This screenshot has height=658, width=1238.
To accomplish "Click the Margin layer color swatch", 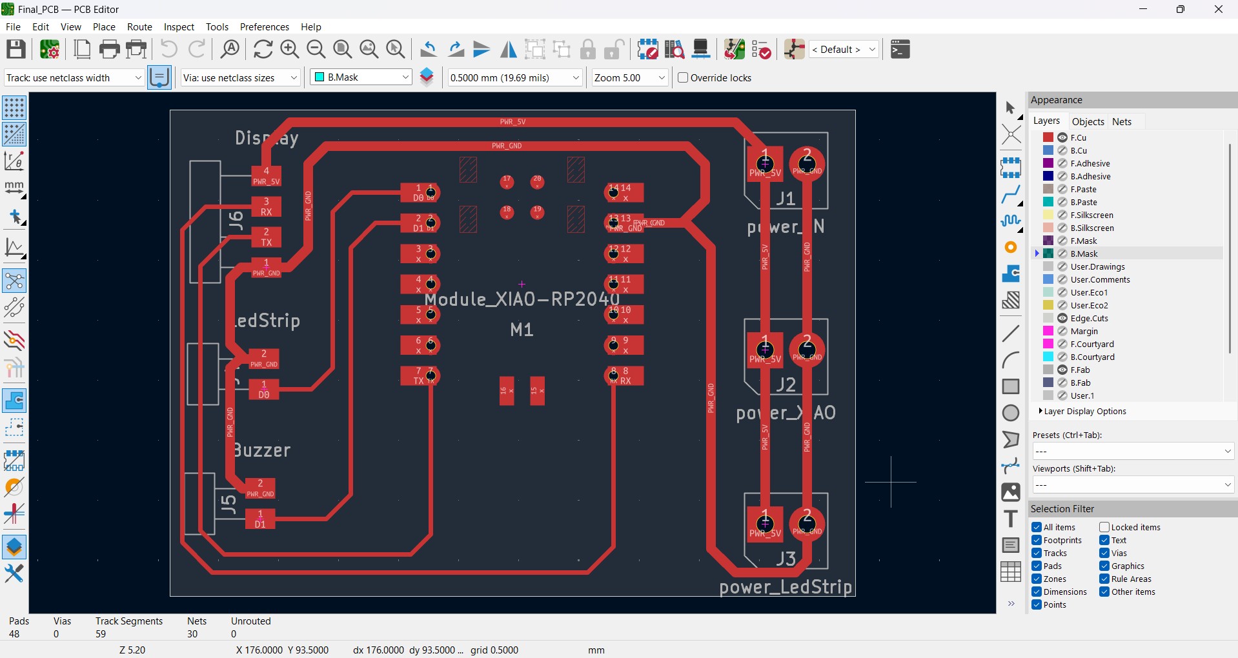I will click(x=1048, y=331).
